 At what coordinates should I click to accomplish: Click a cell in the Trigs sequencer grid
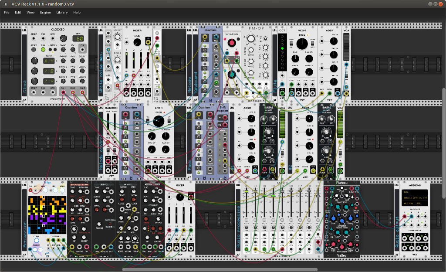pos(47,214)
